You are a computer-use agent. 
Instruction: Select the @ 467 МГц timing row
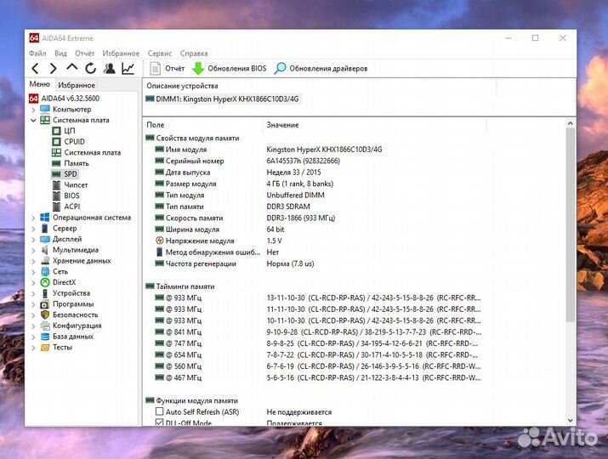pos(317,377)
